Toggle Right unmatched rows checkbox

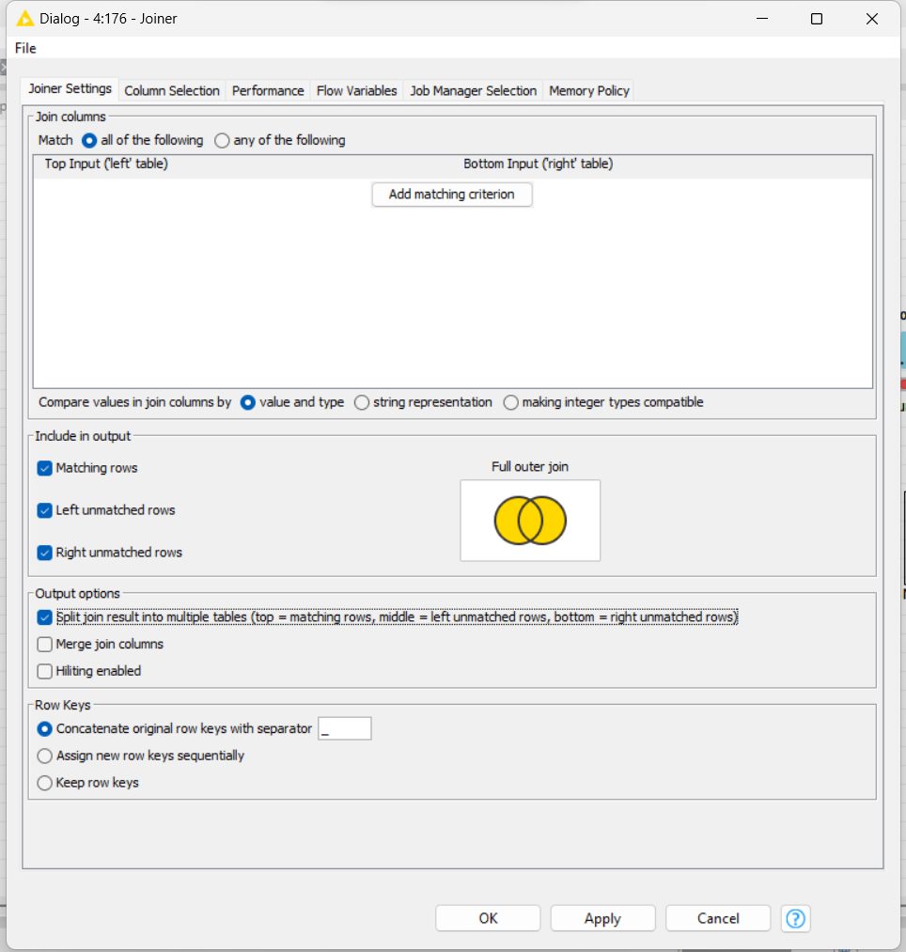point(44,553)
